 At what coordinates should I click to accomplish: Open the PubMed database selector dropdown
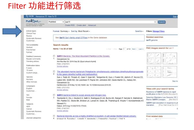point(56,22)
